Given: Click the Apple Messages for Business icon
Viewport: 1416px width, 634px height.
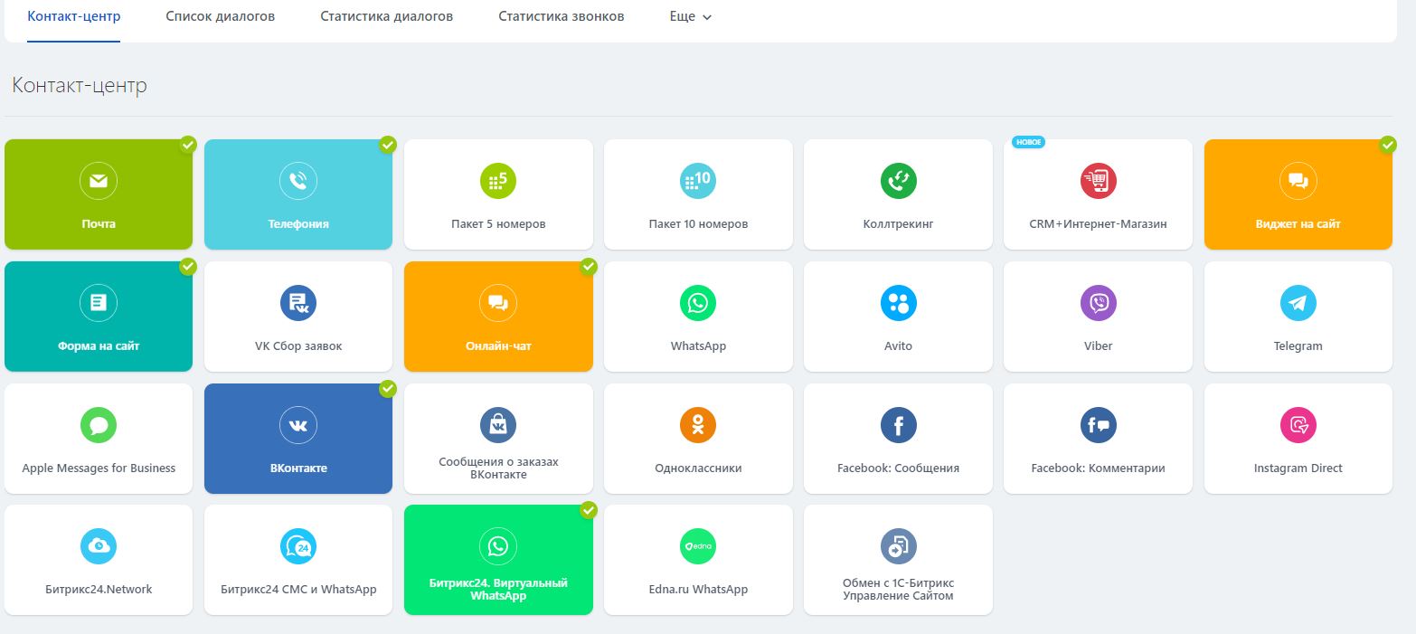Looking at the screenshot, I should pos(99,425).
